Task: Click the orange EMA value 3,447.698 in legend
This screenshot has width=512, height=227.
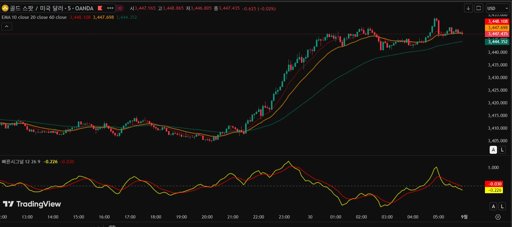Action: click(103, 17)
